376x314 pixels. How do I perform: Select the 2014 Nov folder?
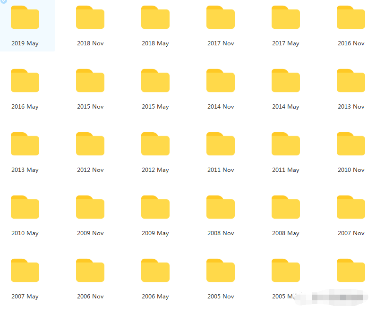(x=221, y=81)
